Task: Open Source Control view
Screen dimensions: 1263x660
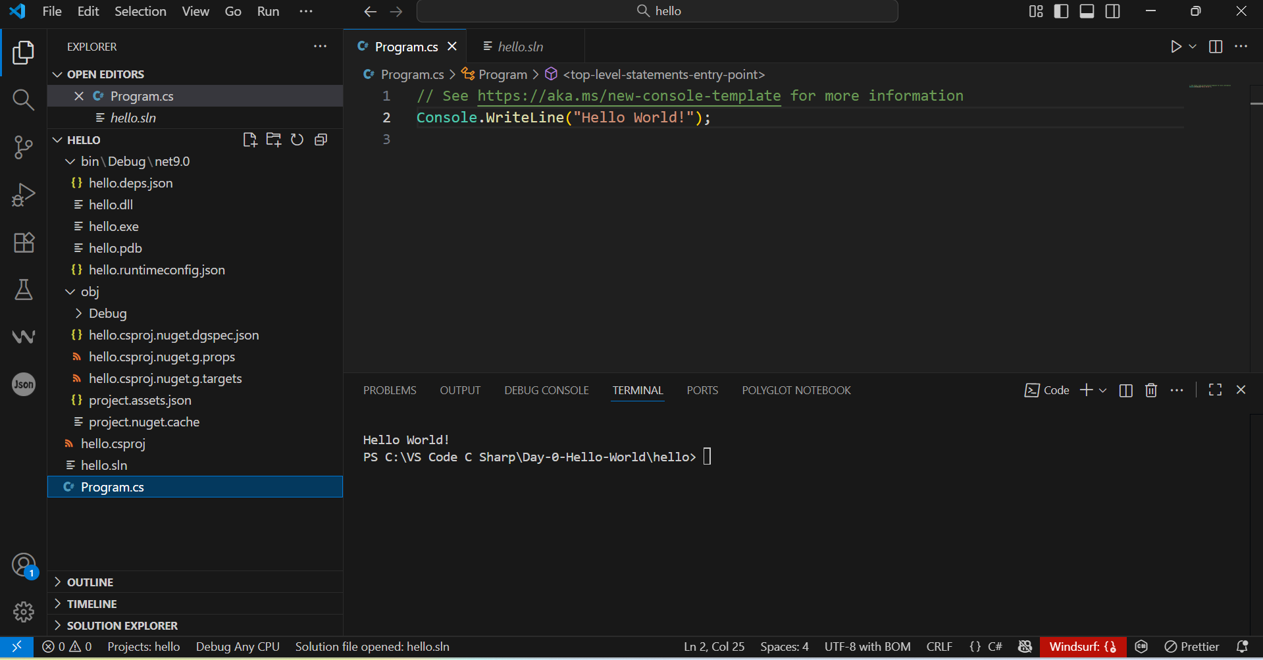Action: coord(23,147)
